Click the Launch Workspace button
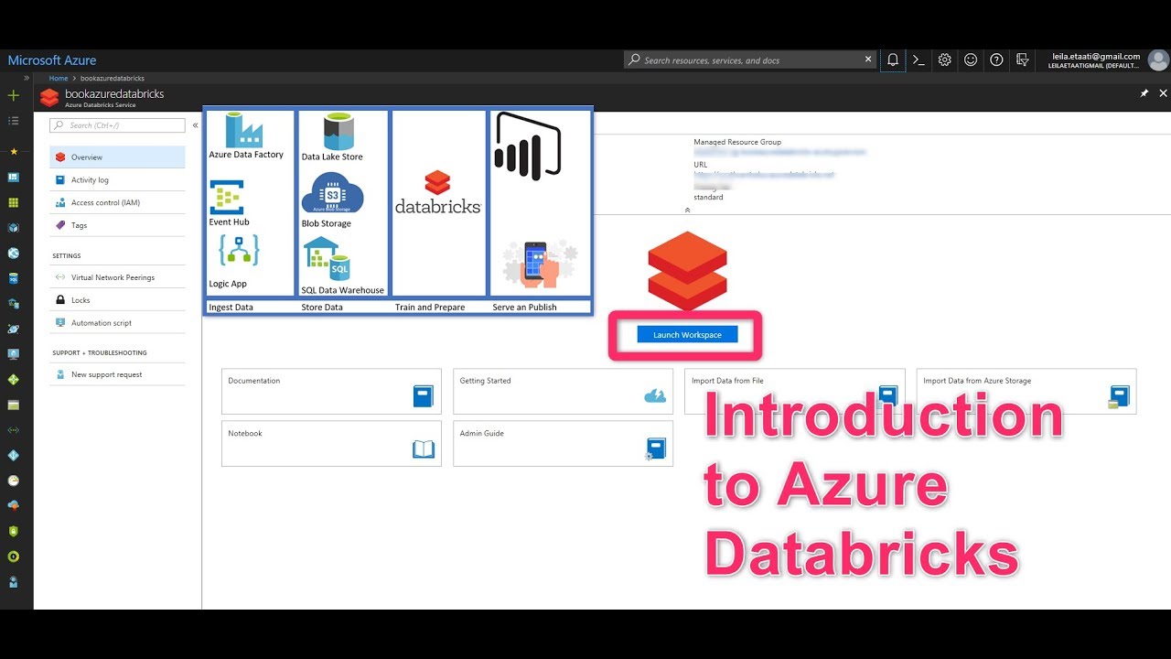 [687, 335]
